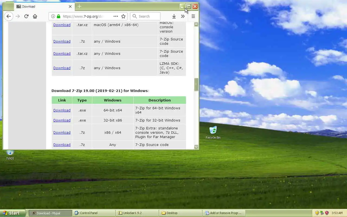Click the forward navigation arrow
Viewport: 347px width, 217px height.
pyautogui.click(x=18, y=16)
